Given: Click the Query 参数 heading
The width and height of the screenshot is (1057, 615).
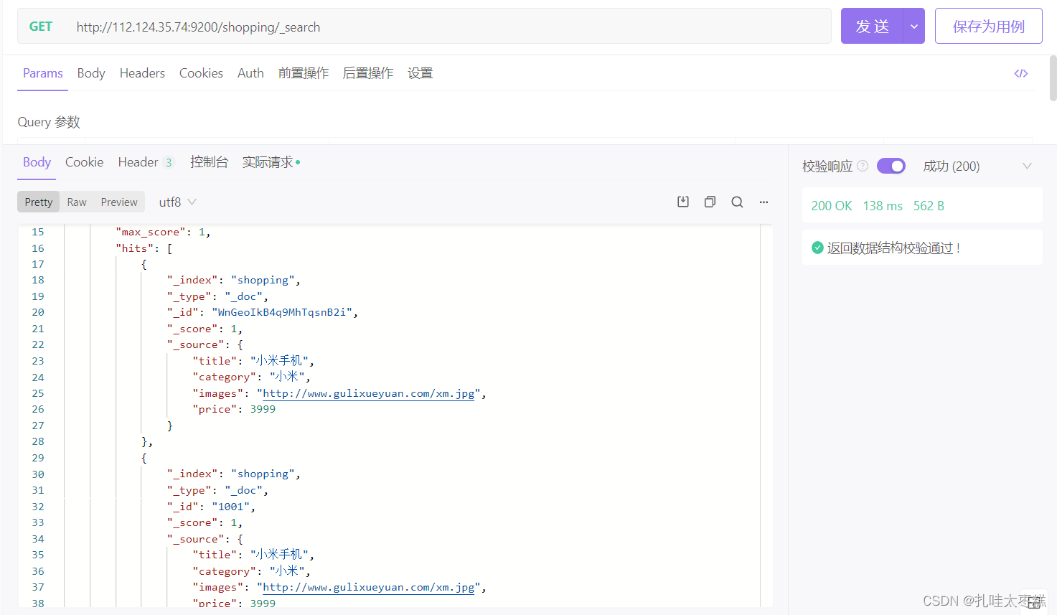Looking at the screenshot, I should click(49, 122).
